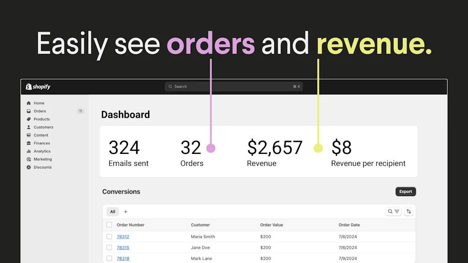
Task: Select Content in the sidebar menu
Action: pos(41,135)
